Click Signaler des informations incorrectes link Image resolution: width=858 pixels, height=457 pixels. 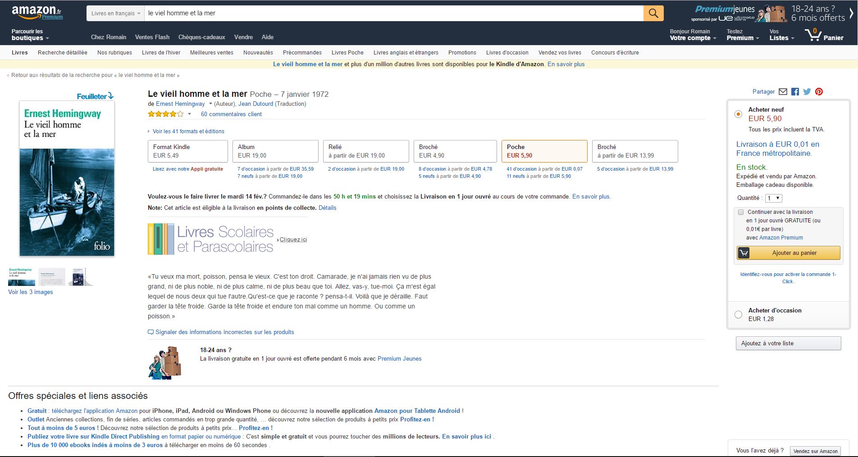point(224,332)
